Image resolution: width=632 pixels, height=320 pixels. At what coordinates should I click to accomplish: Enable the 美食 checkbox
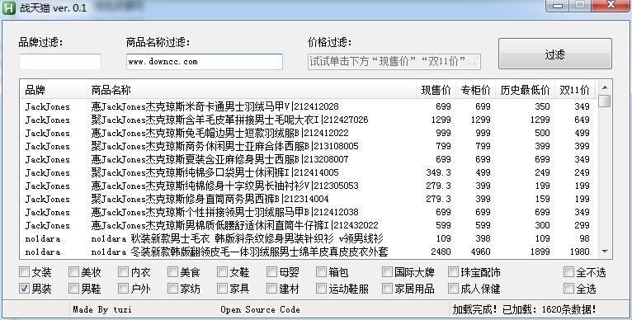172,272
